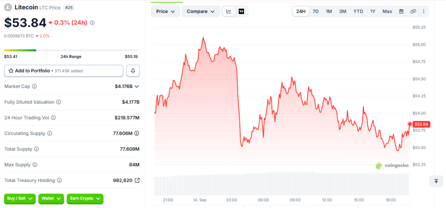Open the Earn Crypto dropdown

(x=85, y=198)
